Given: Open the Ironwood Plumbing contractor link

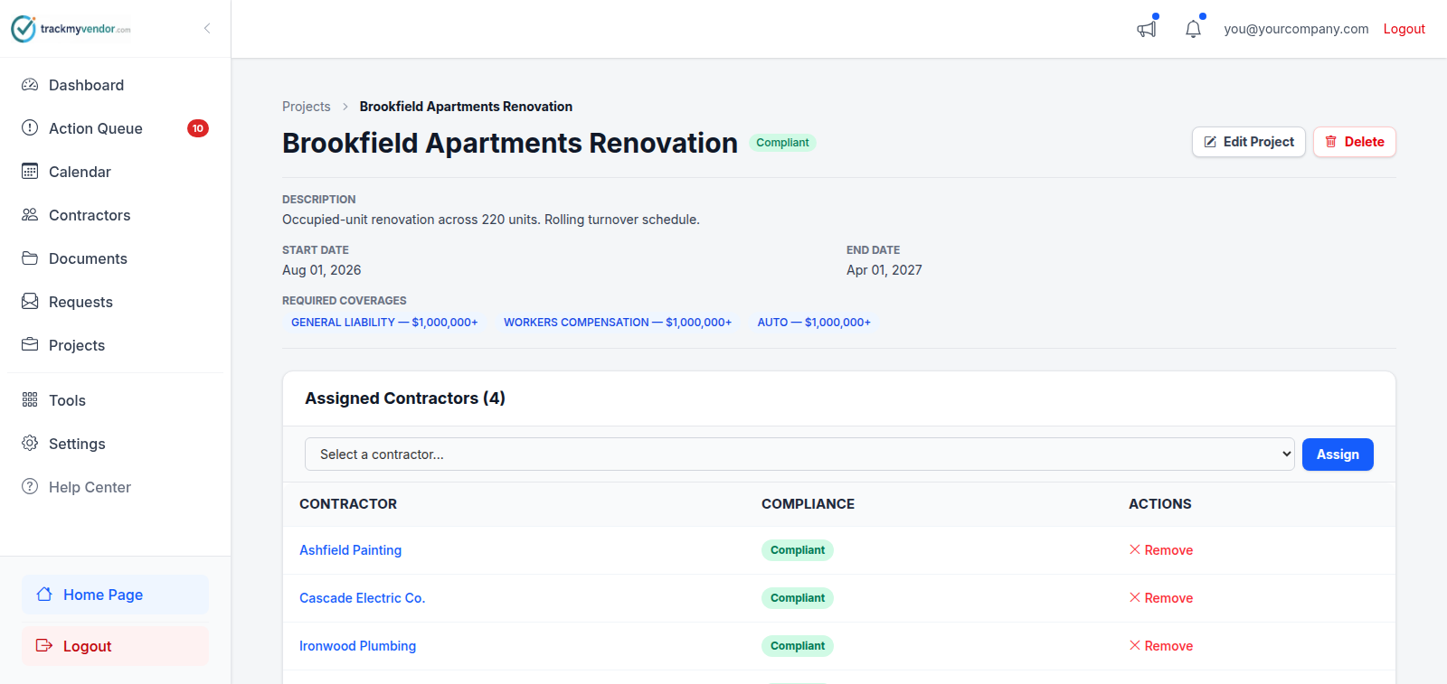Looking at the screenshot, I should click(x=357, y=646).
